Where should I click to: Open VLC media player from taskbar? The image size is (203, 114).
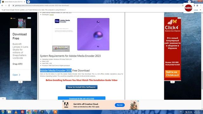click(16, 112)
